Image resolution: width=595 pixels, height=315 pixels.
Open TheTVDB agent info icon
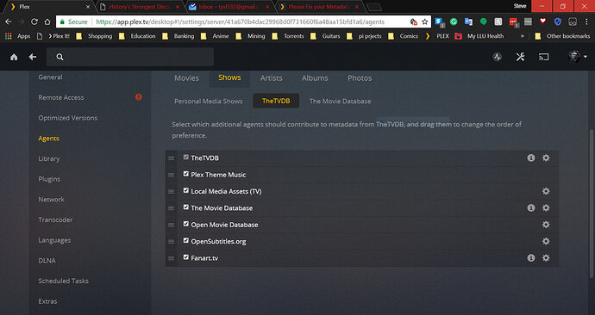pyautogui.click(x=531, y=157)
